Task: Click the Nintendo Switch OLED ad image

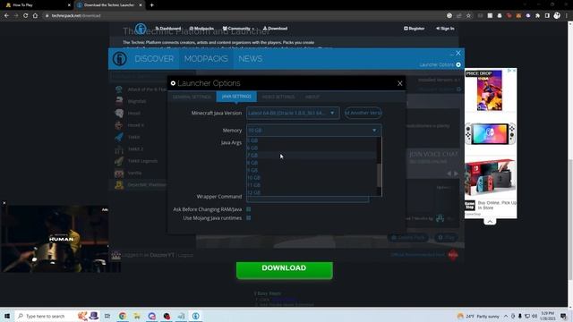Action: tap(491, 133)
